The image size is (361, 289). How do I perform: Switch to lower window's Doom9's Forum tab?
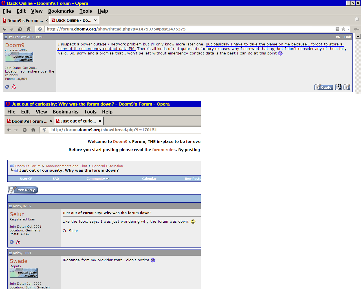[x=29, y=121]
